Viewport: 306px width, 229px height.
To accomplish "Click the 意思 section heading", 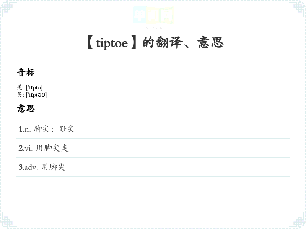I will click(26, 108).
